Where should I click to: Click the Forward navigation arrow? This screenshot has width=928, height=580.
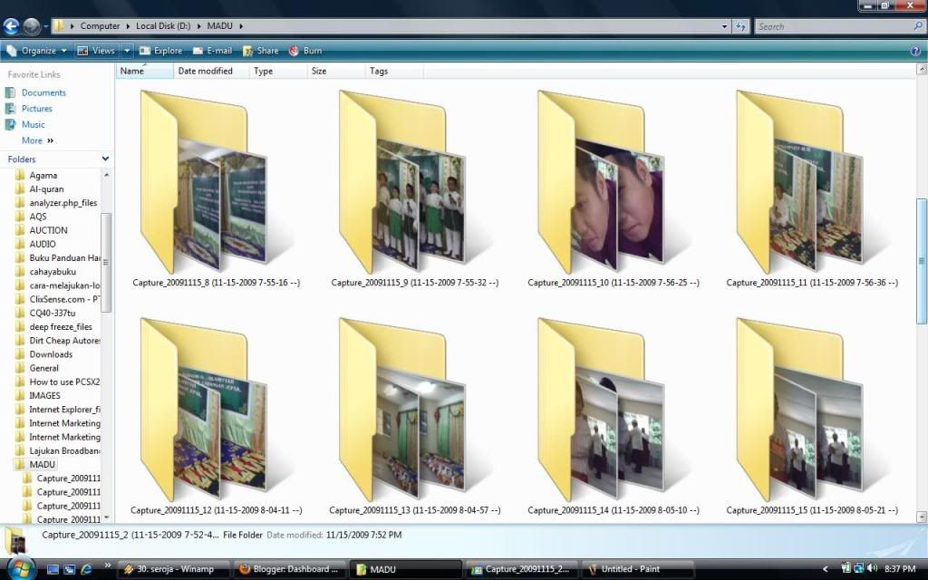coord(32,26)
